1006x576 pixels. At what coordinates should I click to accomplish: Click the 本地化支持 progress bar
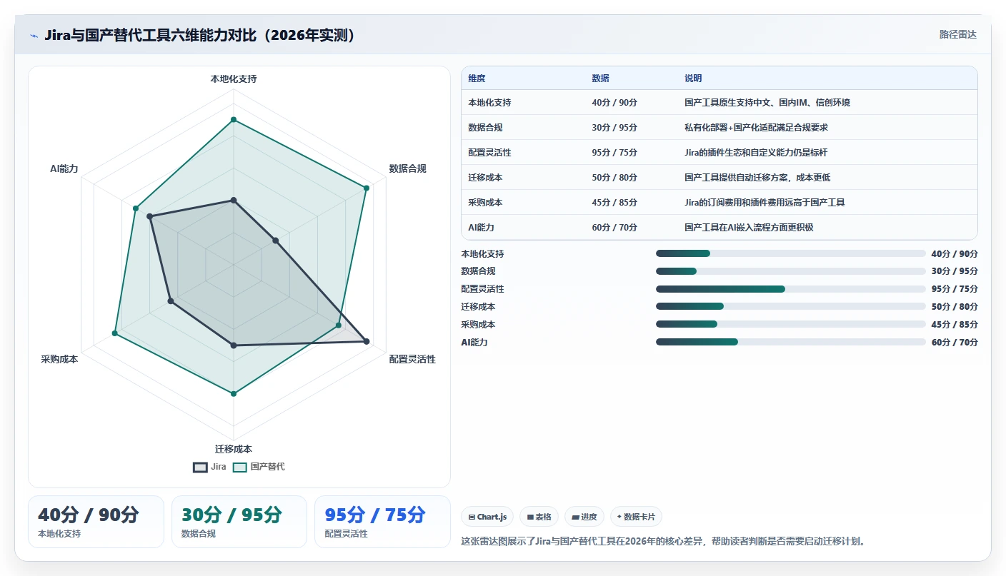[790, 253]
